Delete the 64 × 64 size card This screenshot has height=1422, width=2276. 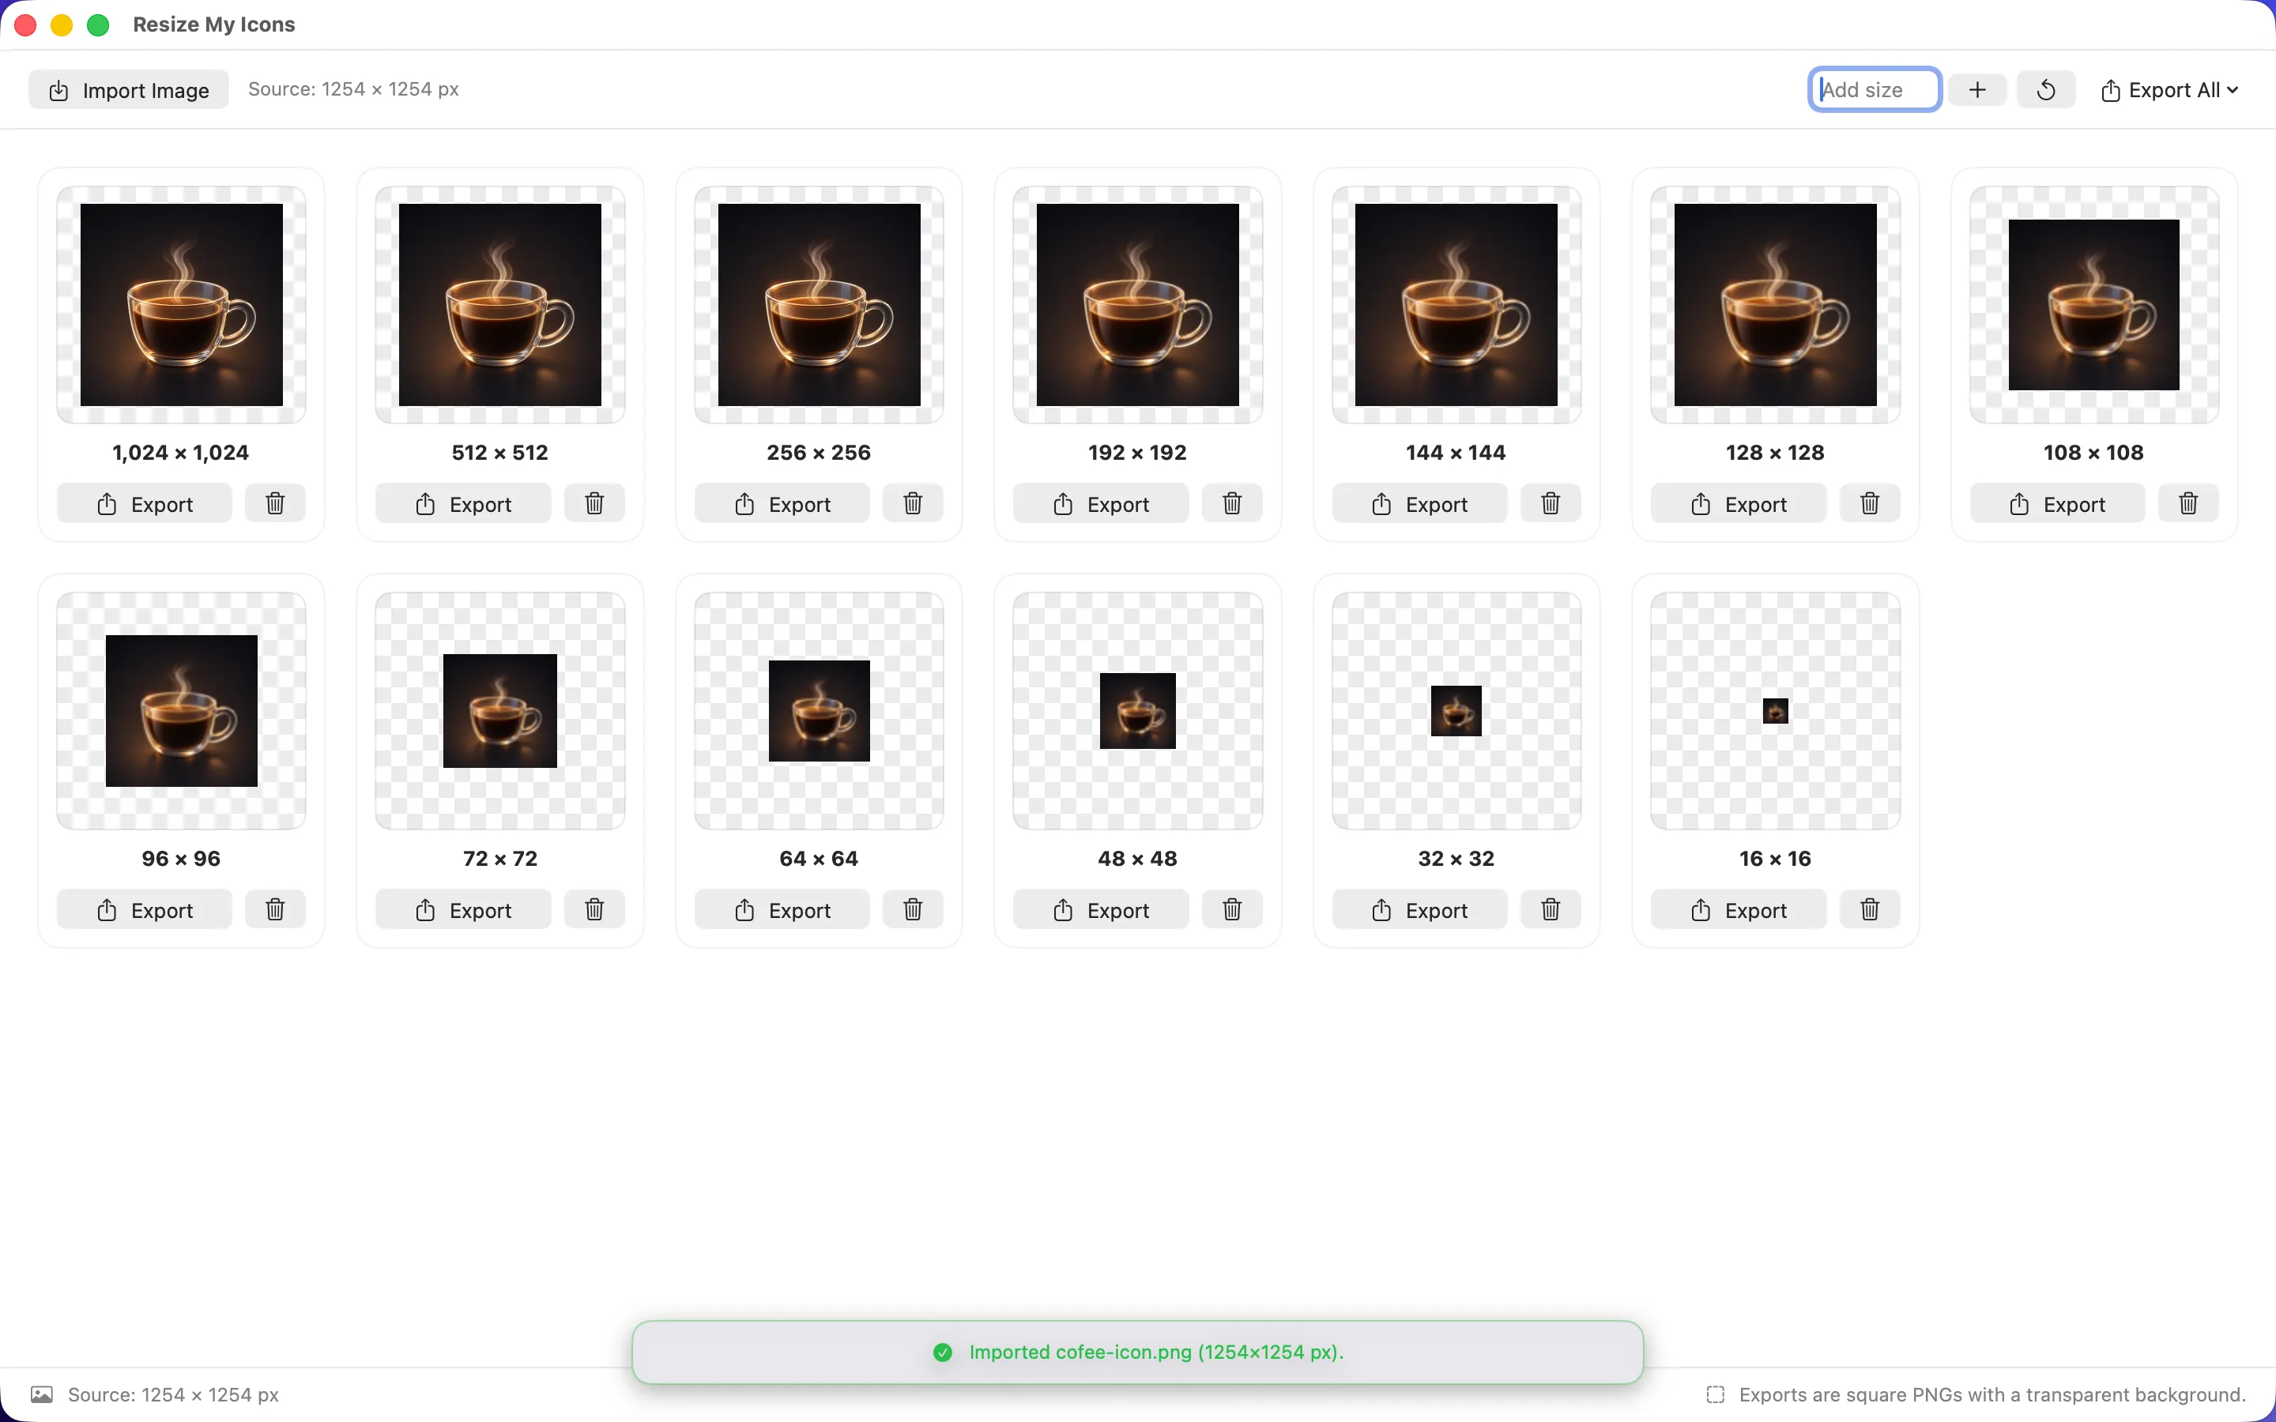tap(912, 909)
